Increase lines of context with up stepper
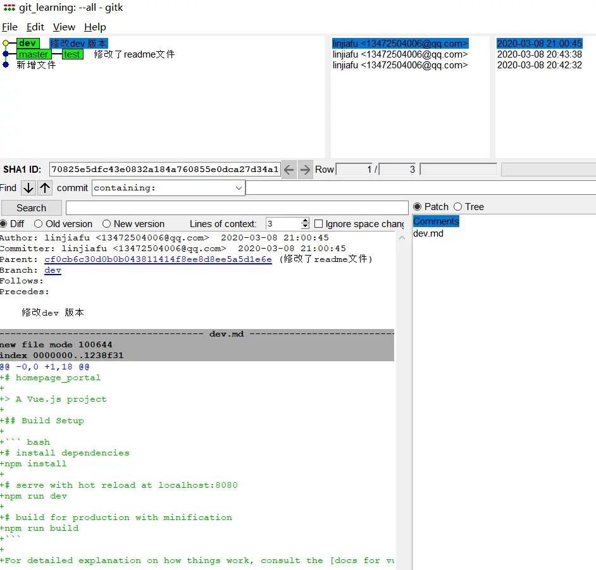596x570 pixels. tap(305, 221)
